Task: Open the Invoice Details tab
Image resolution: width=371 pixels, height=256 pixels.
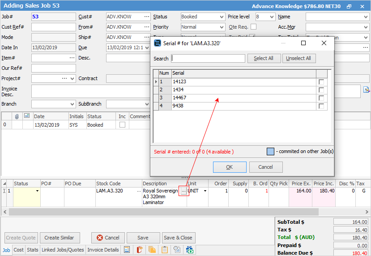Action: [103, 250]
